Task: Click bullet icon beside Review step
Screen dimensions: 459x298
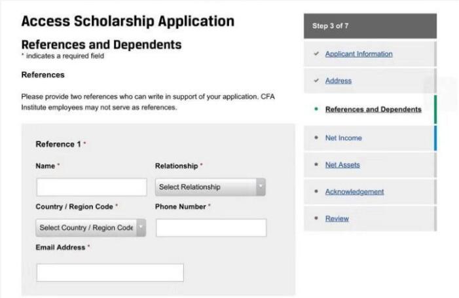Action: click(x=316, y=219)
